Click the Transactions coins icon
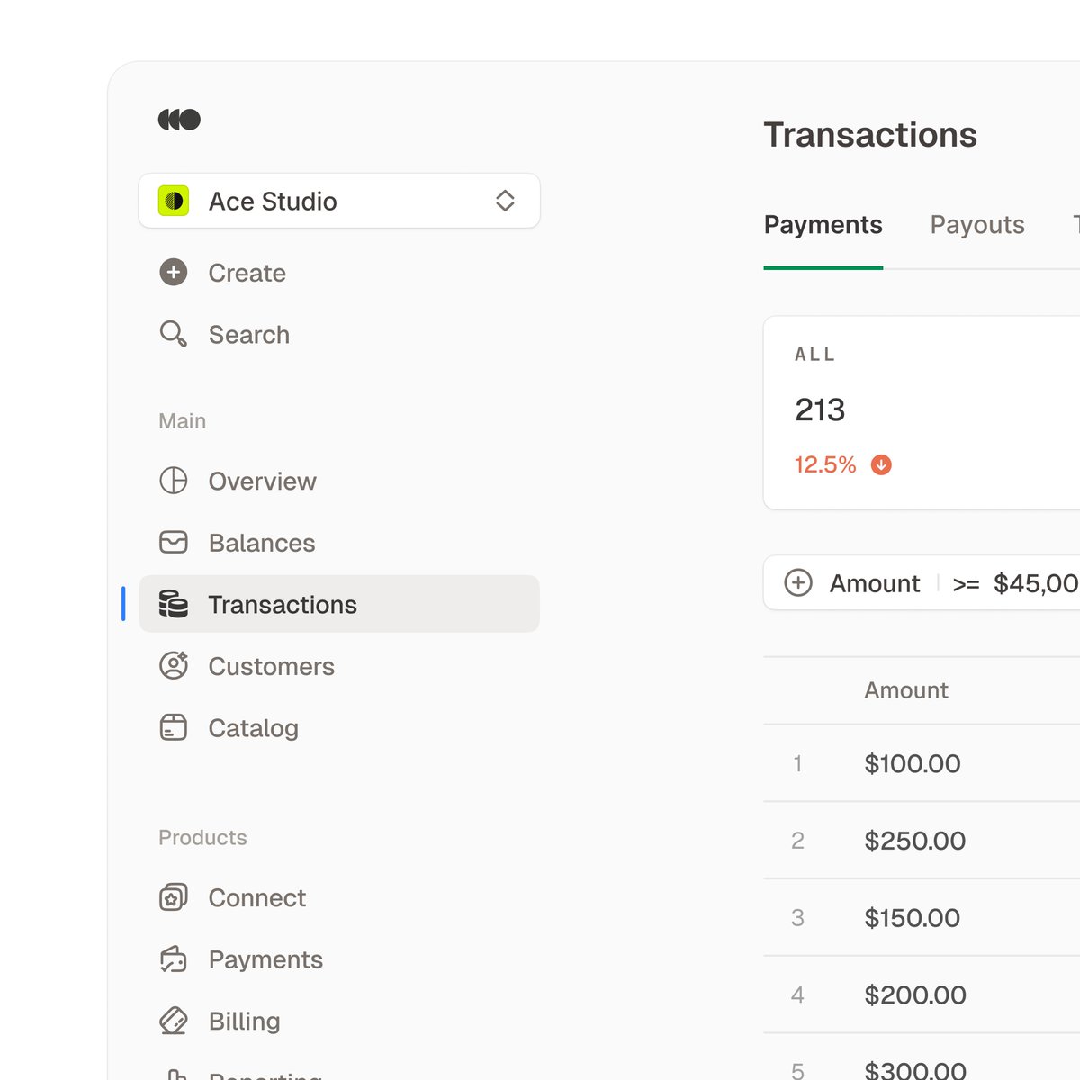Viewport: 1080px width, 1080px height. [174, 604]
